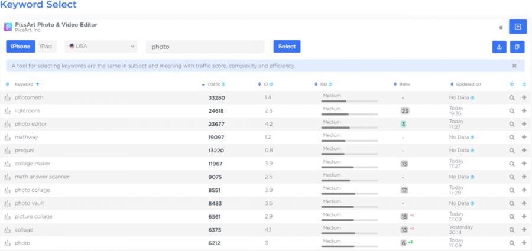Add picture collage keyword with plus icon

tap(524, 217)
